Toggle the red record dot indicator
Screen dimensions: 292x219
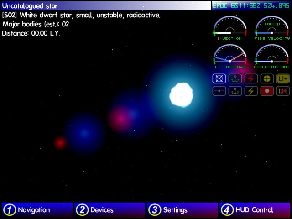(267, 91)
